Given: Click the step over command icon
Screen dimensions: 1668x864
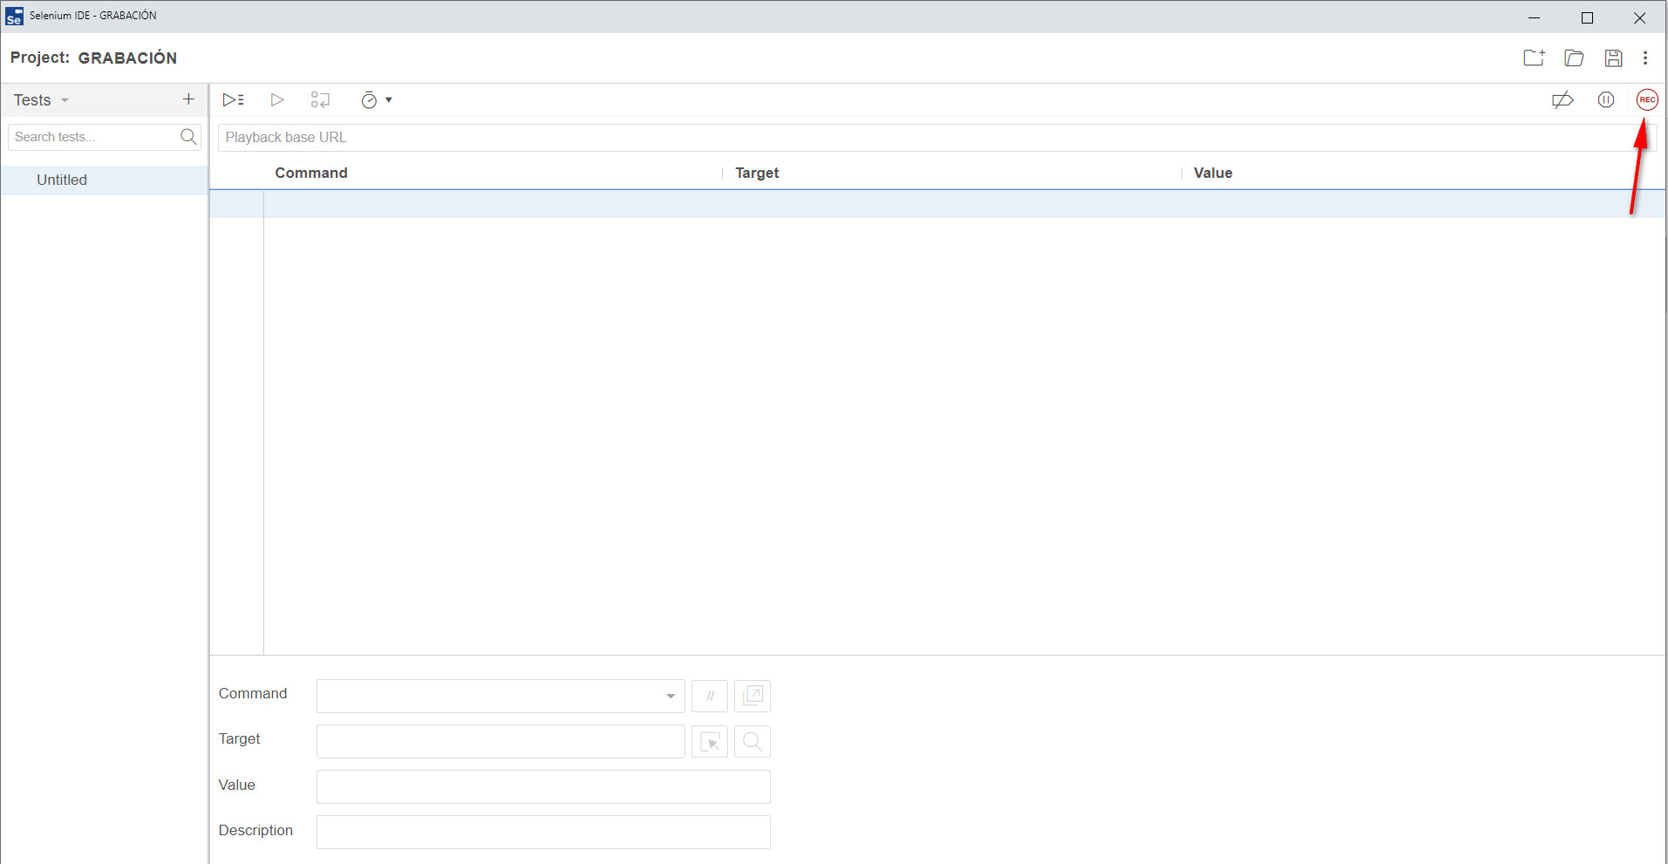Looking at the screenshot, I should (x=320, y=100).
